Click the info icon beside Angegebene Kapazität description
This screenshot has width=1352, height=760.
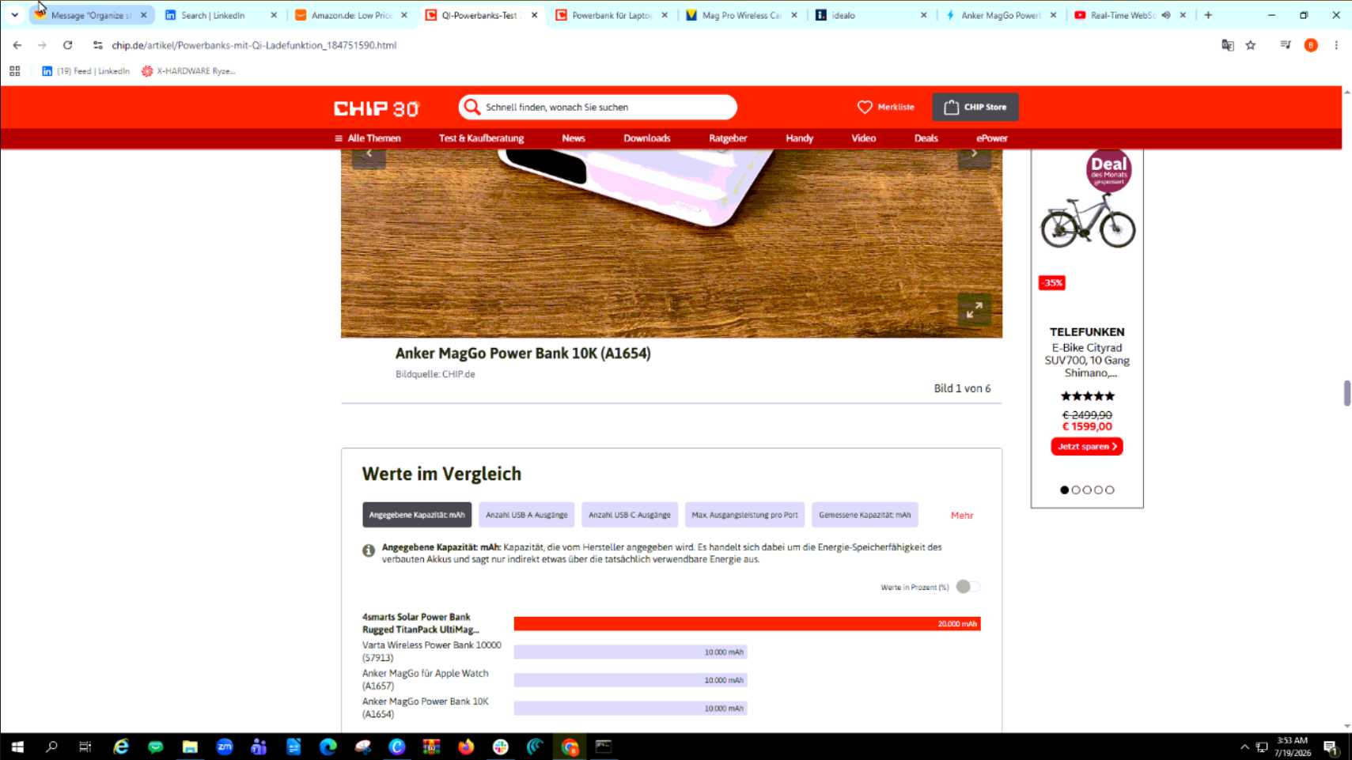tap(369, 550)
